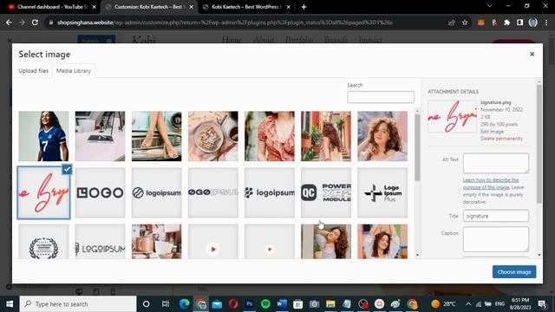555x312 pixels.
Task: Select the legs on vintage car thumbnail
Action: pyautogui.click(x=156, y=136)
